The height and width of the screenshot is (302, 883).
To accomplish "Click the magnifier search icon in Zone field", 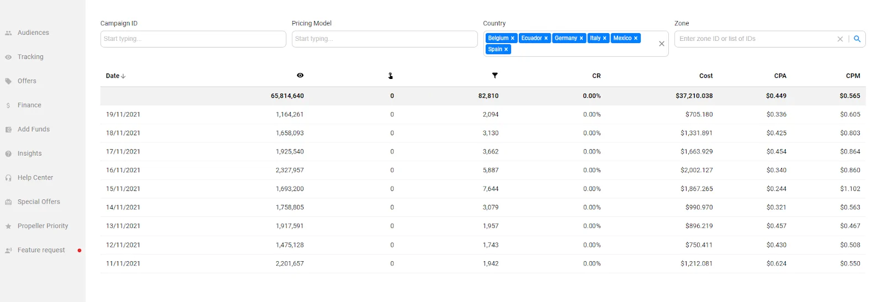I will (857, 39).
